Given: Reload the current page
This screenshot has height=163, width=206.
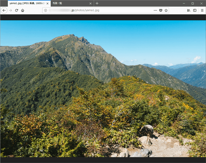Looking at the screenshot, I should [17, 10].
